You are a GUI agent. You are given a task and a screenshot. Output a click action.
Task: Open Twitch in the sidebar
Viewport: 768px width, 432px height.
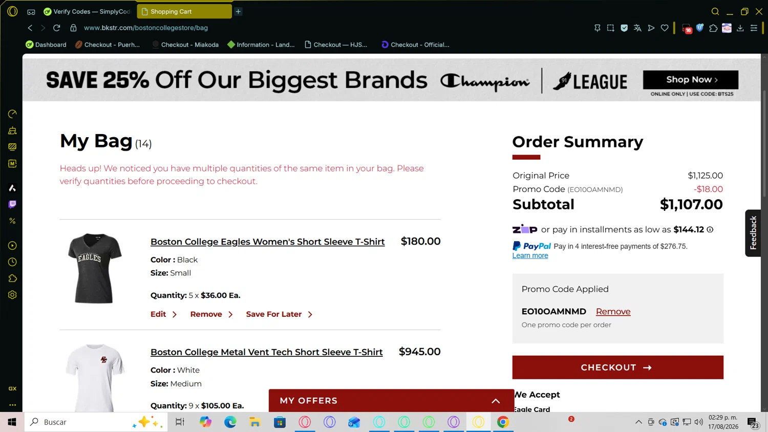pos(12,204)
